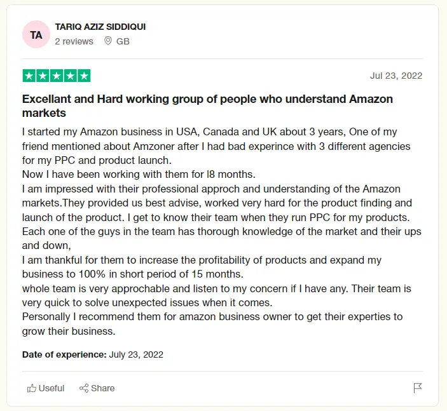This screenshot has height=411, width=447.
Task: Click the Jul 23, 2022 date
Action: tap(396, 76)
